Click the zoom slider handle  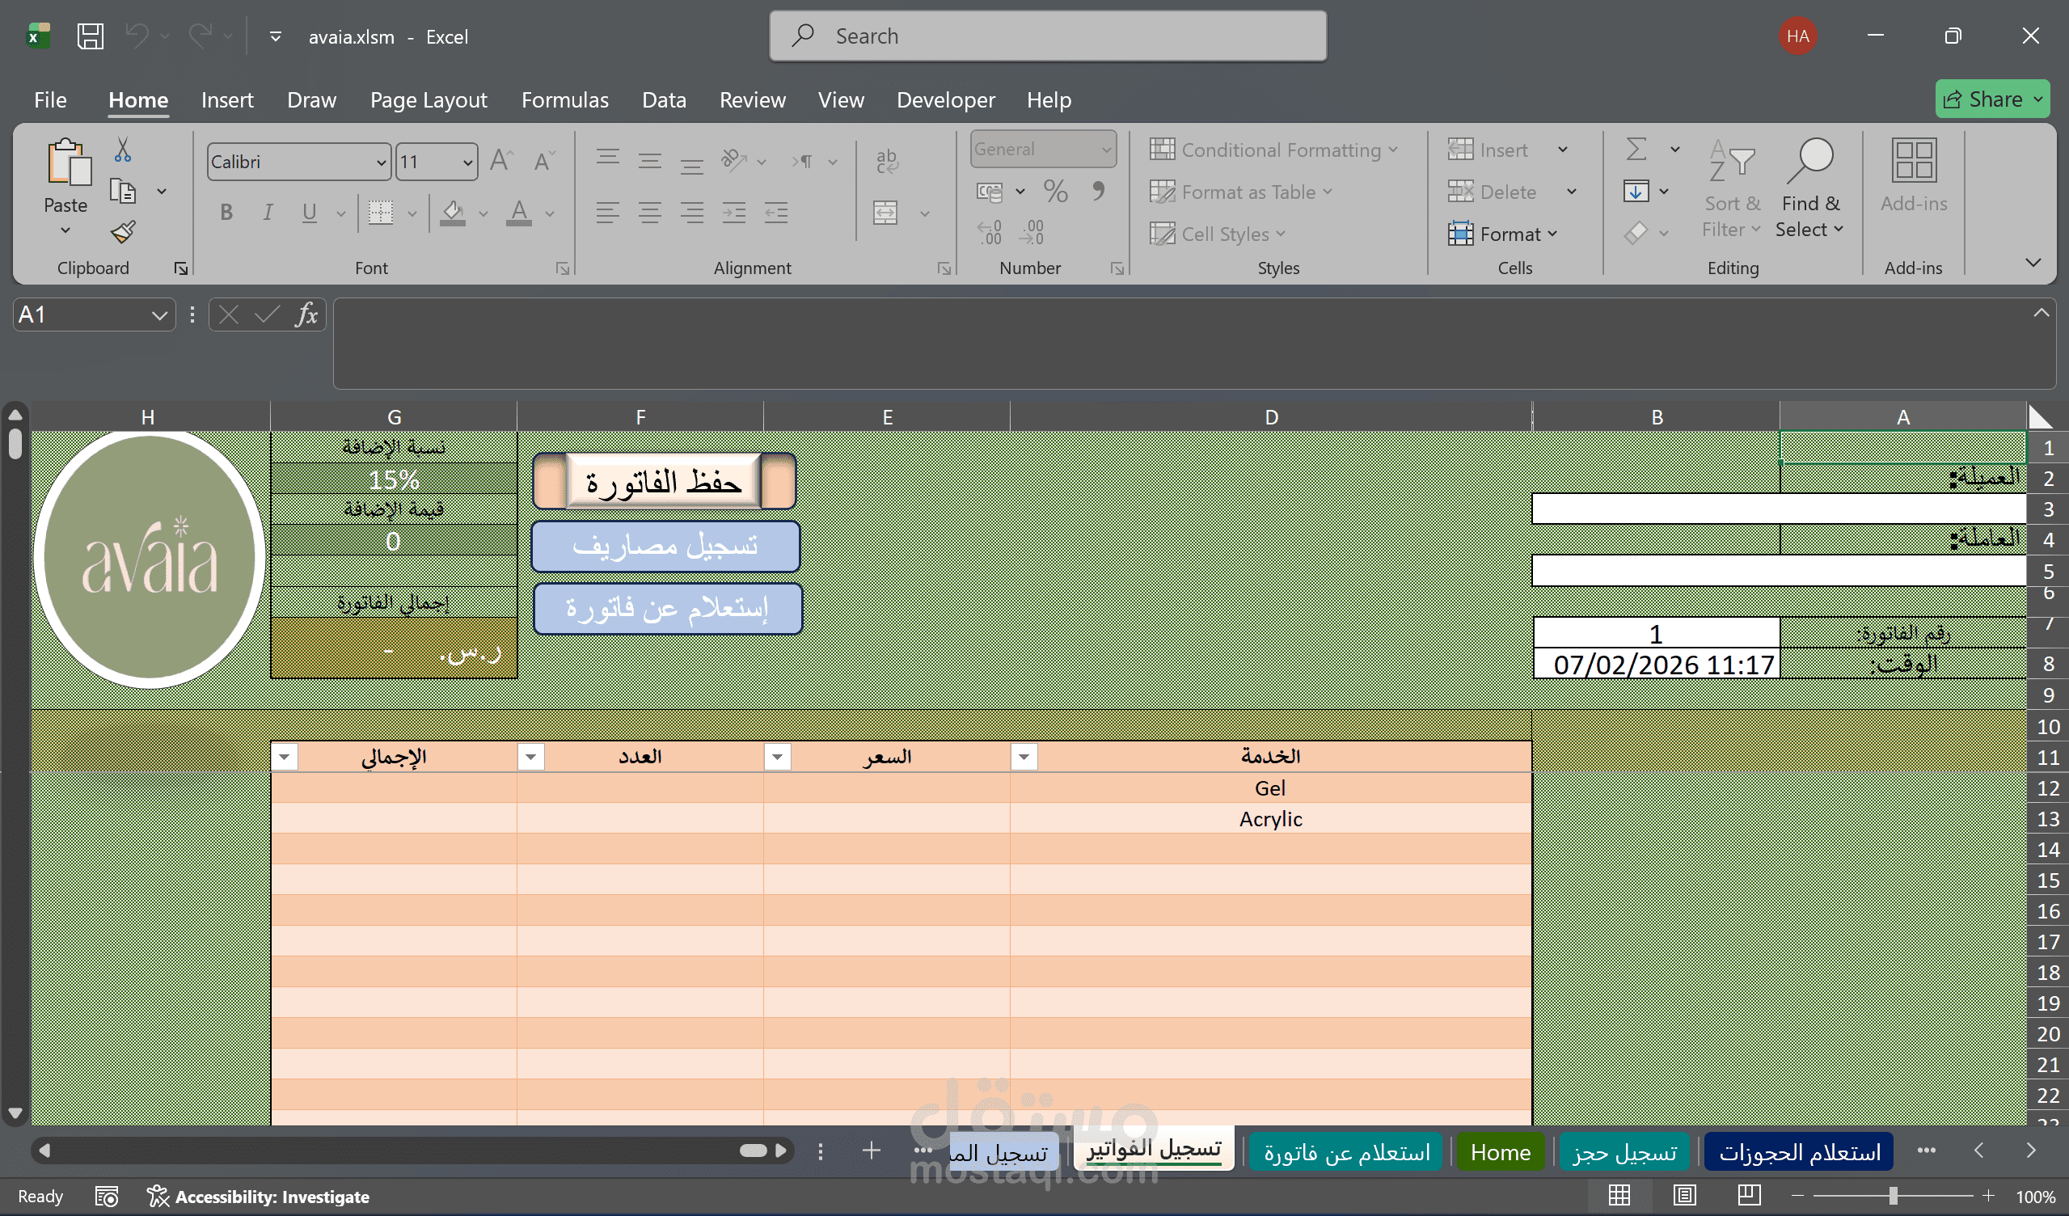[1893, 1196]
